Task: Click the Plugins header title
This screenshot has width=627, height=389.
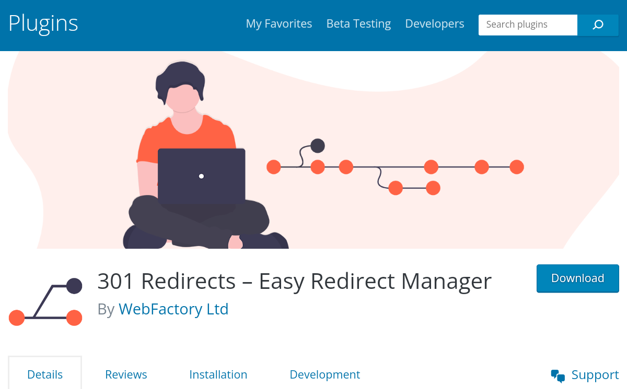Action: pos(43,23)
